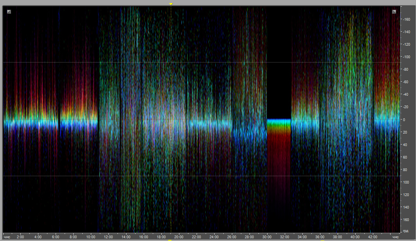Click the top-right corner fade handle icon

[x=394, y=12]
